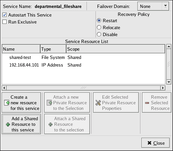Click the Shared scope of 192.168.44.101
This screenshot has width=173, height=151.
(x=74, y=65)
